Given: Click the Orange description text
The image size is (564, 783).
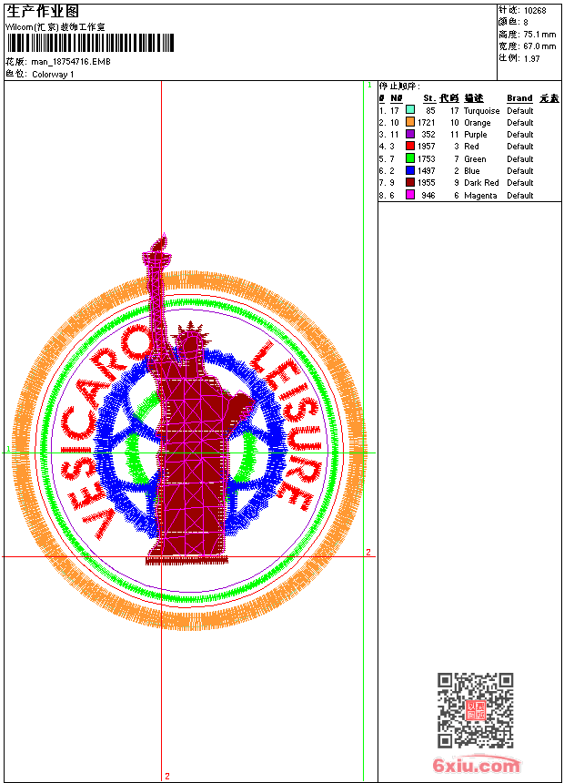Looking at the screenshot, I should [478, 123].
